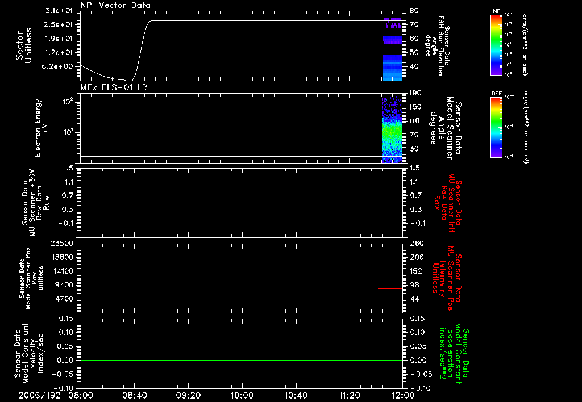Click the '08:40' time axis label
Viewport: 582px width, 402px height.
[134, 395]
